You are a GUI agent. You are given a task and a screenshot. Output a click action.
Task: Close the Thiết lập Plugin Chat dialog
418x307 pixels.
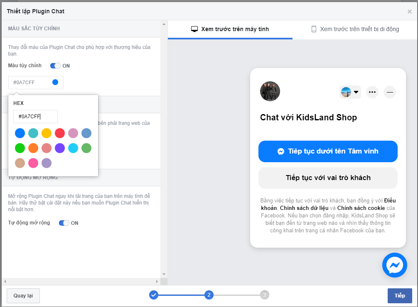pos(409,12)
